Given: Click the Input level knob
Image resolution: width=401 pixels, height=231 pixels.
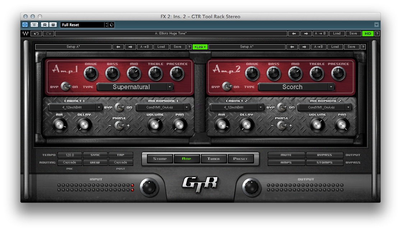Looking at the screenshot, I should click(x=149, y=187).
